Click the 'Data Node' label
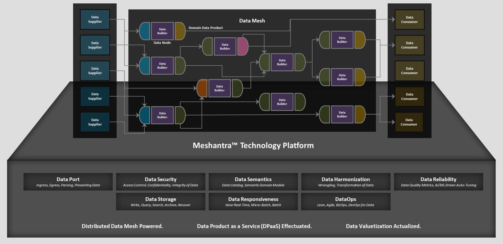The width and height of the screenshot is (503, 244). coord(162,43)
